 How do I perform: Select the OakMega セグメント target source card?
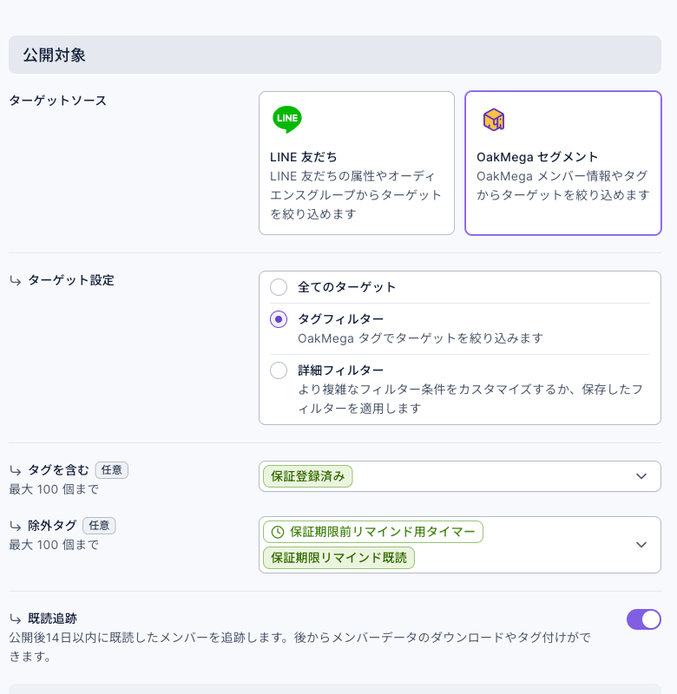(562, 163)
